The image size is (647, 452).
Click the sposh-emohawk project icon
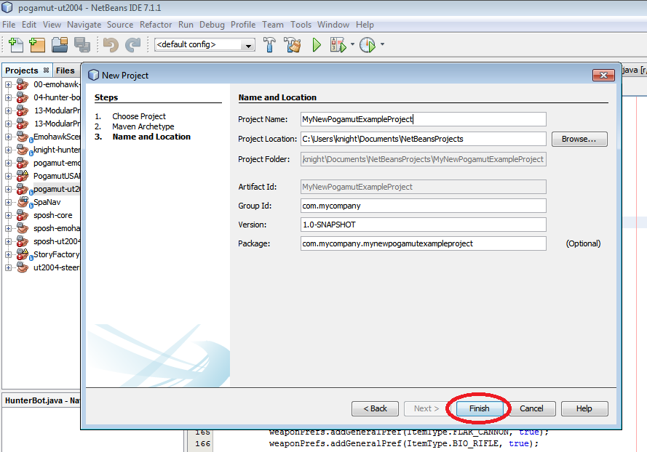pos(23,228)
